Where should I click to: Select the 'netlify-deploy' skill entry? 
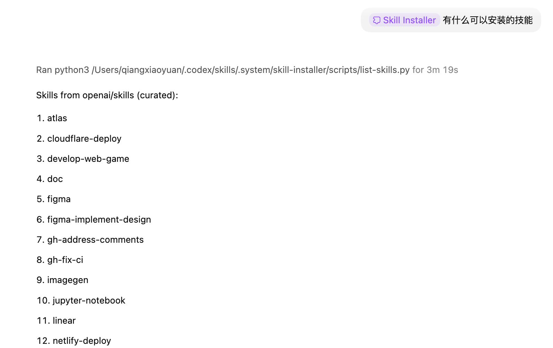point(82,341)
